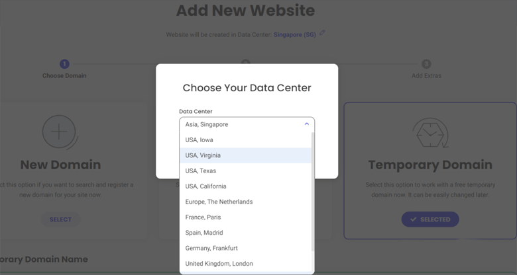The height and width of the screenshot is (275, 517).
Task: Click the Temporary Domain SELECTED button
Action: point(430,219)
